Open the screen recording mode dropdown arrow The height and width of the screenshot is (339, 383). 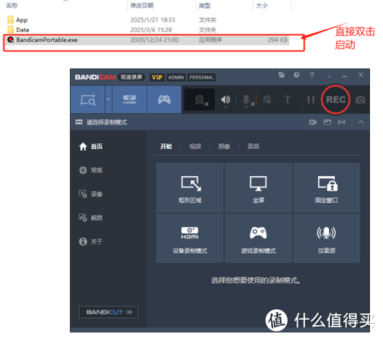(108, 100)
